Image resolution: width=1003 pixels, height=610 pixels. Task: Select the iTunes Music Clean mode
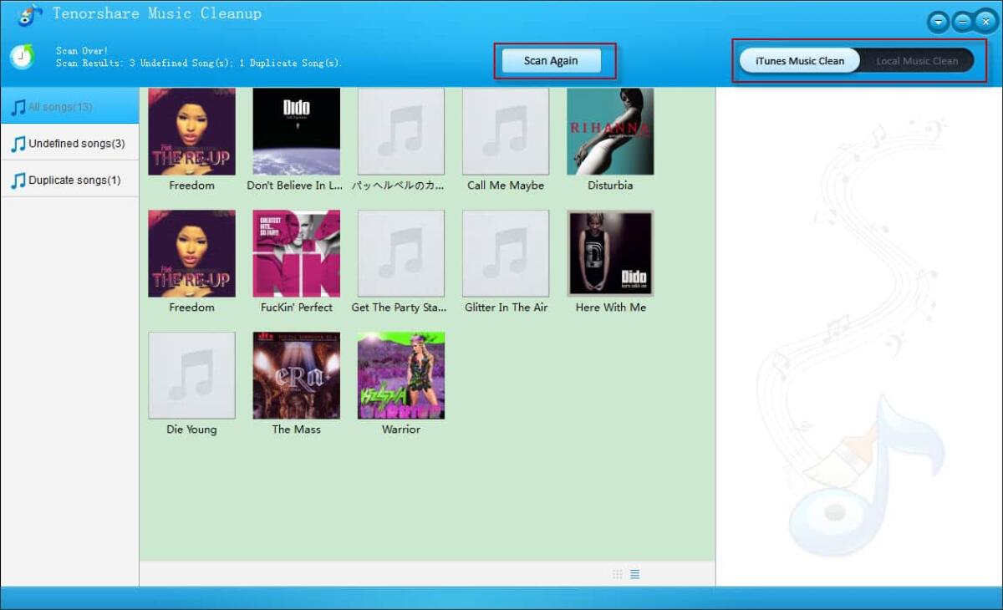pyautogui.click(x=799, y=60)
